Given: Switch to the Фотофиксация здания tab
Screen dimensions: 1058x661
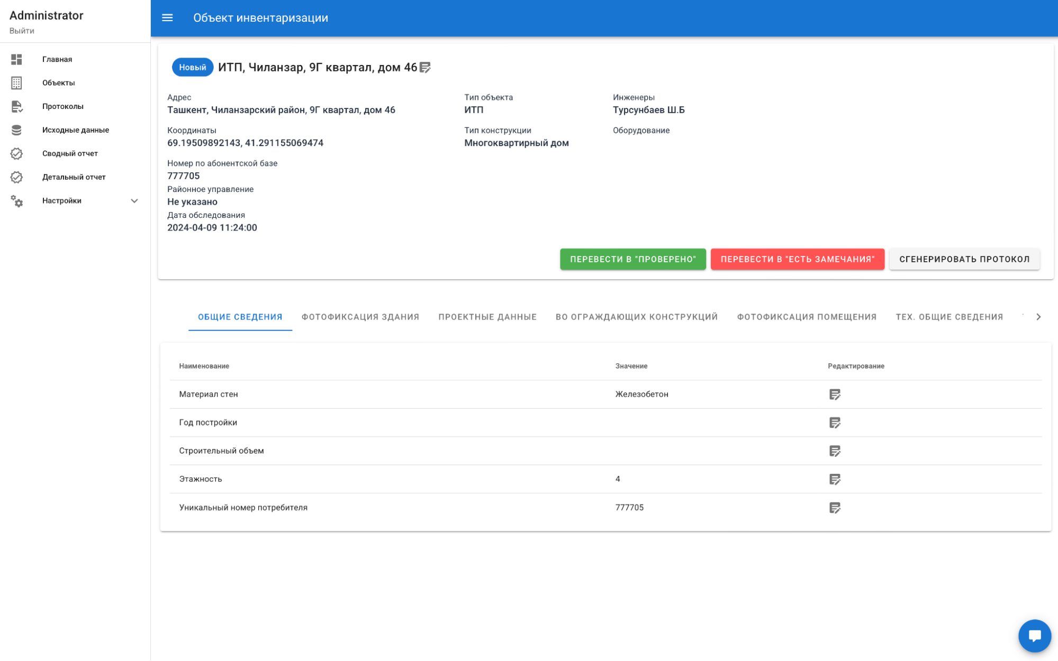Looking at the screenshot, I should [x=360, y=317].
